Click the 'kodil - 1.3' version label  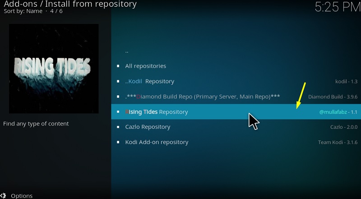tap(346, 81)
